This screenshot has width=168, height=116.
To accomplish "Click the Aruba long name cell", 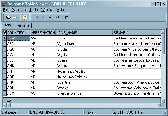I will (84, 38).
